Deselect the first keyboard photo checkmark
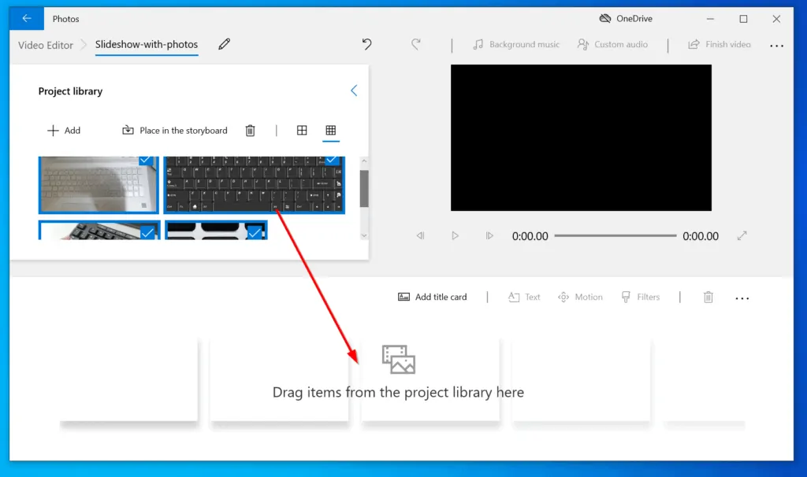Screen dimensions: 807x477 (144, 160)
